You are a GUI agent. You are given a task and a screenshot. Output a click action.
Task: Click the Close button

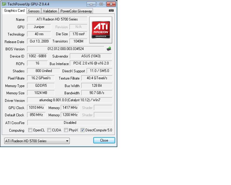tap(104, 140)
